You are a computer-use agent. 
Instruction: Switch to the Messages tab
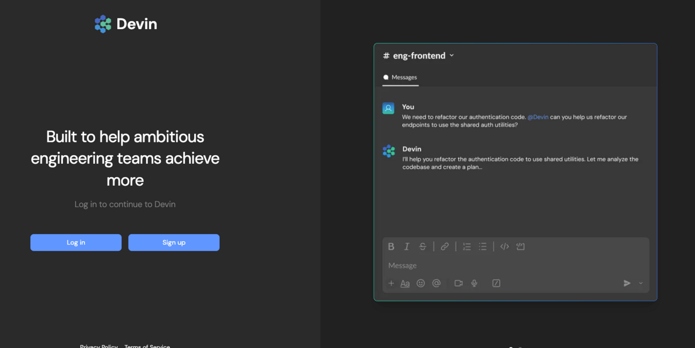400,77
